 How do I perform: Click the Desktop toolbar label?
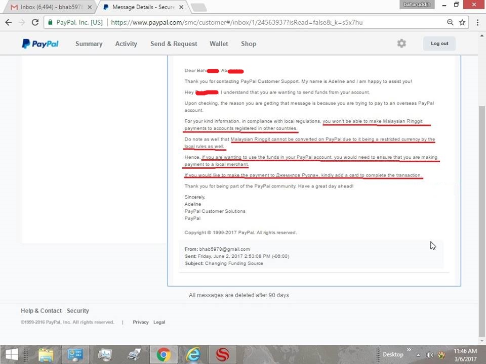click(x=393, y=354)
